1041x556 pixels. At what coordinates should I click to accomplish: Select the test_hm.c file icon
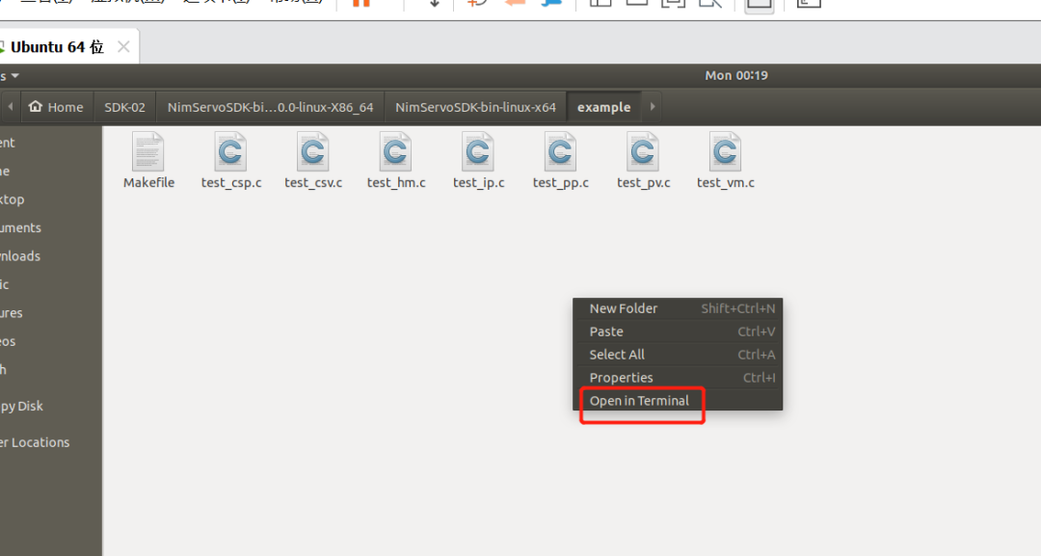(x=396, y=152)
